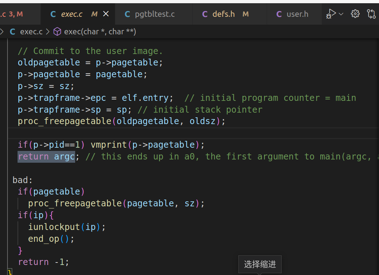Click the highlighted return argc selection

click(46, 156)
